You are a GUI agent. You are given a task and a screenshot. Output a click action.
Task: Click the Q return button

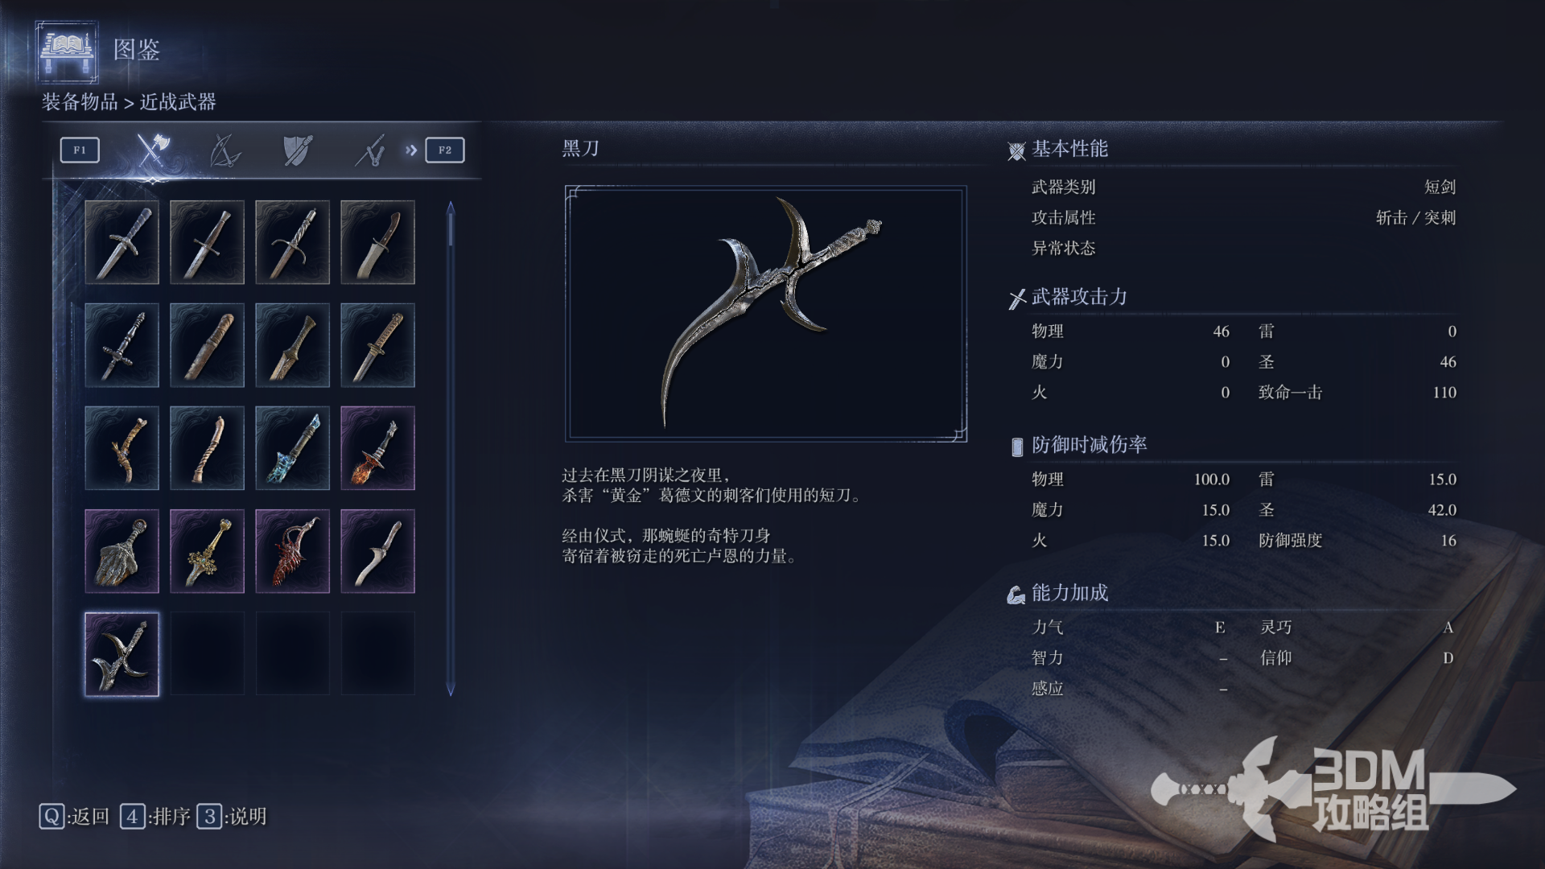click(x=74, y=817)
